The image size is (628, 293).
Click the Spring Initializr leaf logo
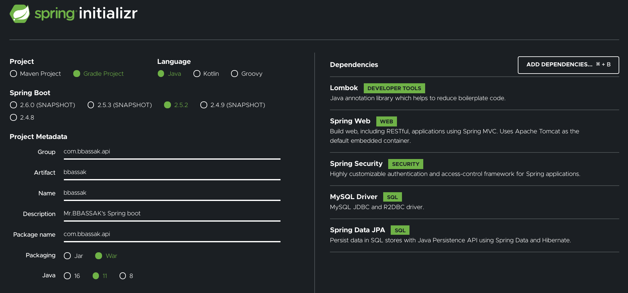20,14
